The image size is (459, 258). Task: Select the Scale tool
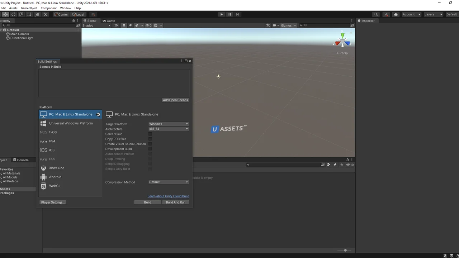pos(21,14)
